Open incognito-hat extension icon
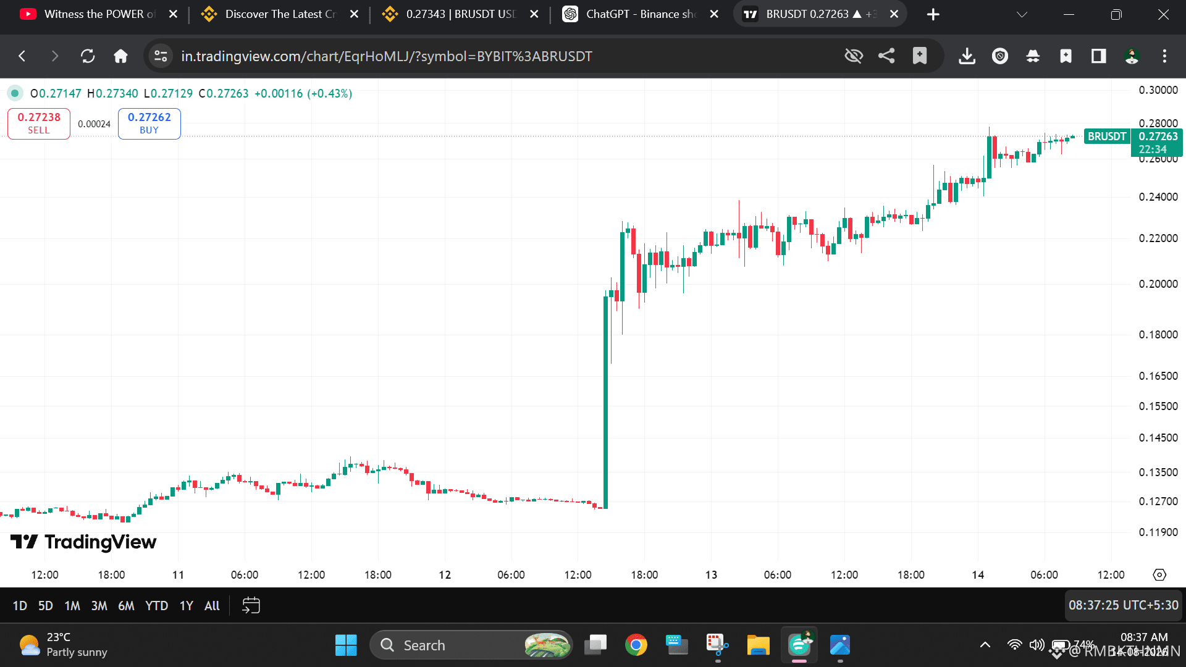The width and height of the screenshot is (1186, 667). [x=1033, y=56]
